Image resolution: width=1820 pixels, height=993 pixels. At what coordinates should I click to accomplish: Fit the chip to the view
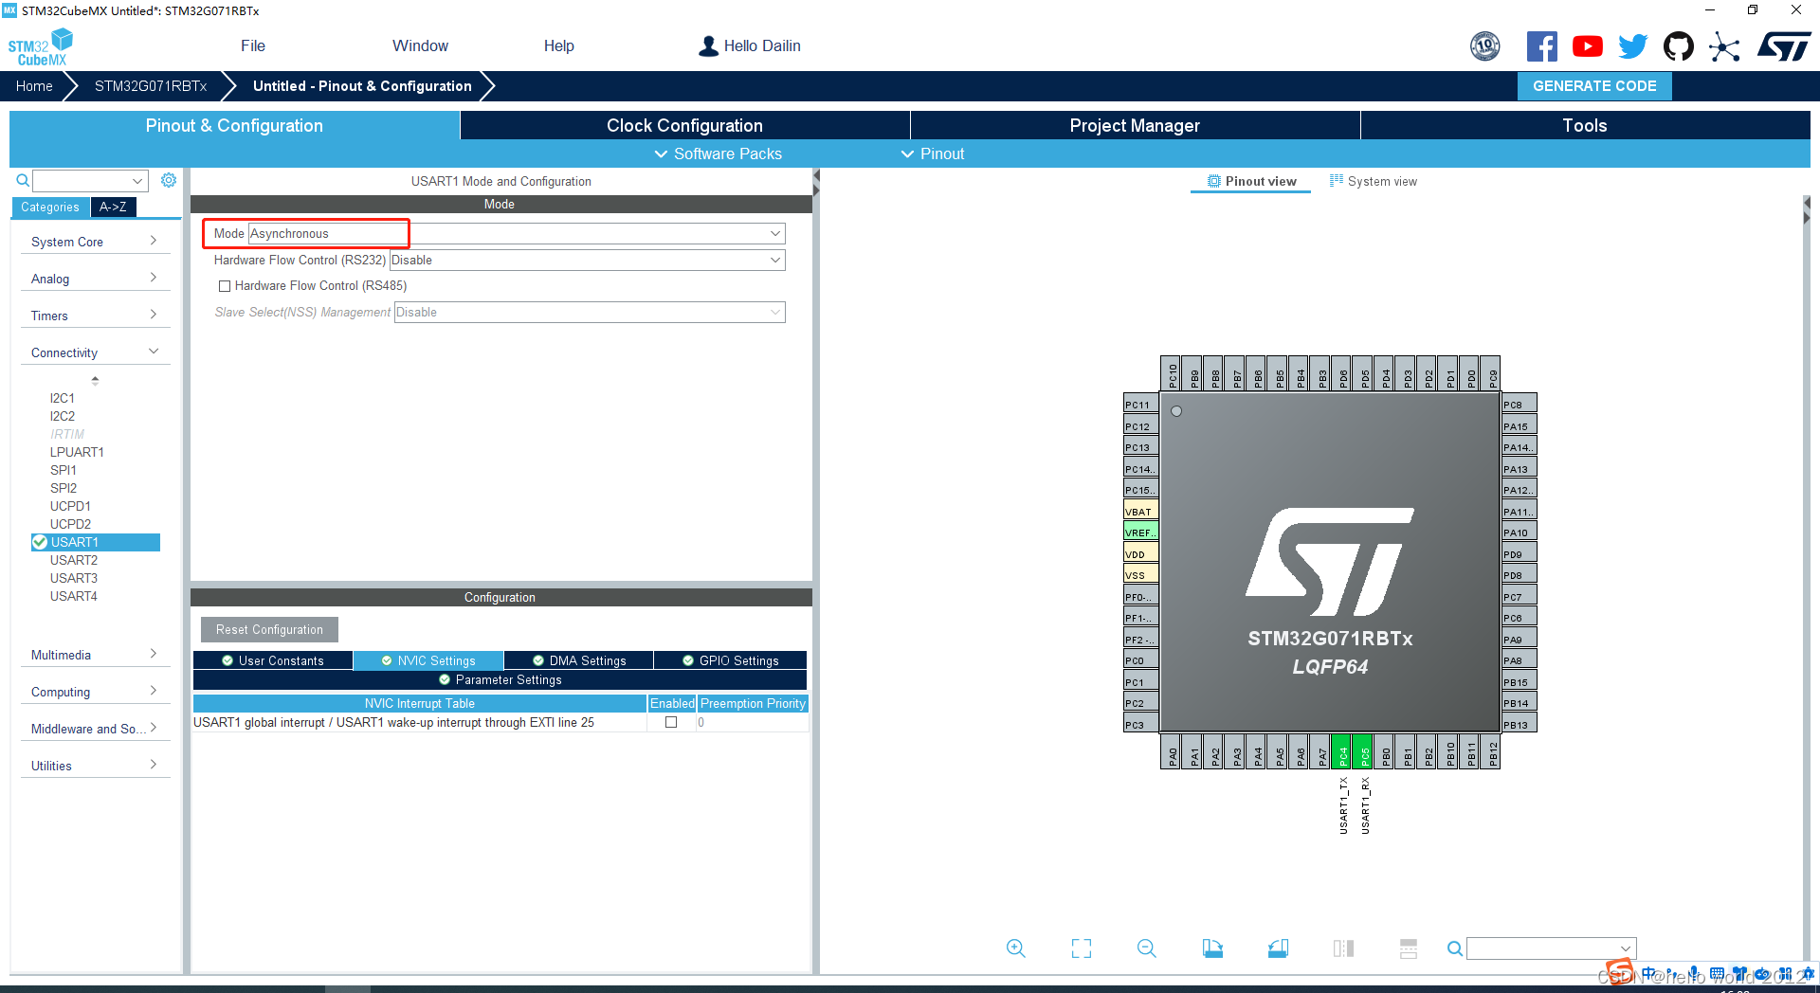coord(1082,948)
